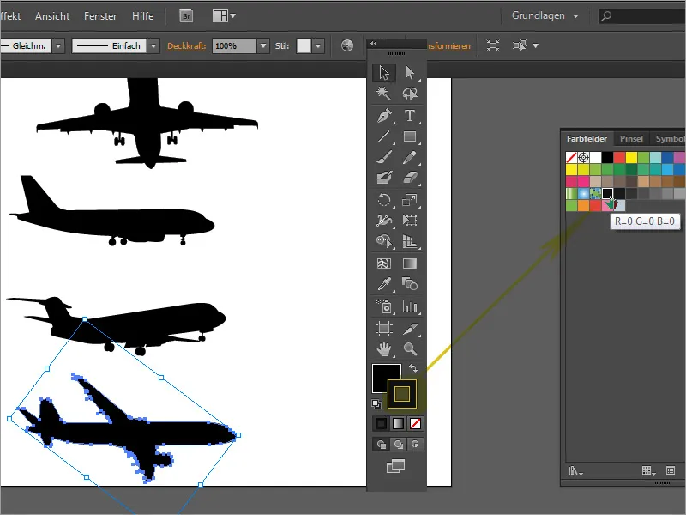
Task: Open the Recolor Artwork color wheel button
Action: point(347,45)
